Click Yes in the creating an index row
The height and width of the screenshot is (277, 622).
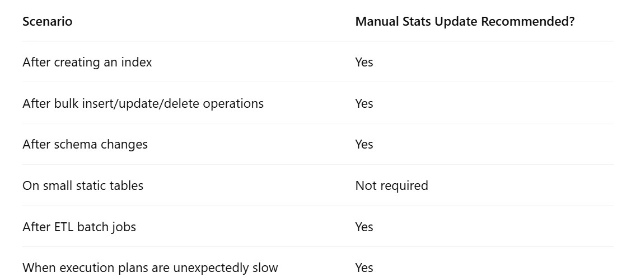pyautogui.click(x=364, y=62)
